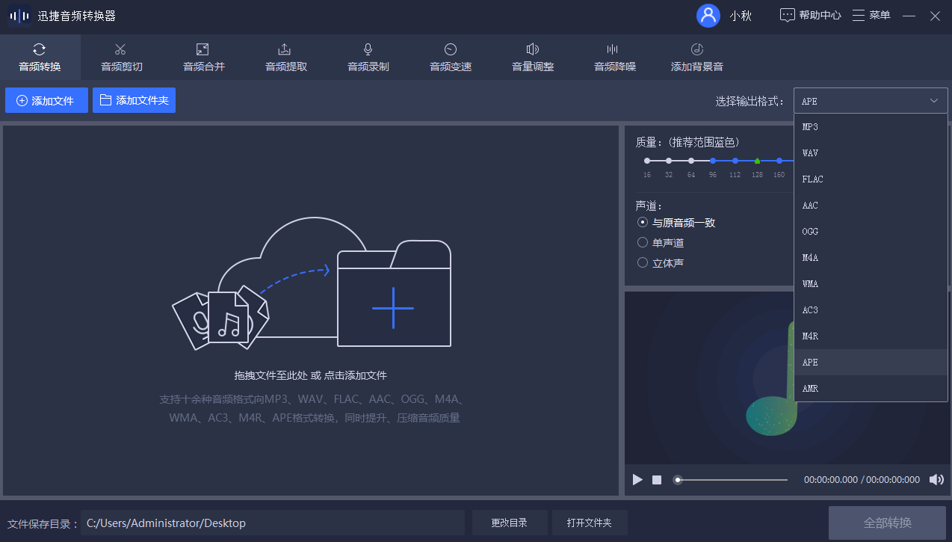Click the 打开文件夹 button
Viewport: 952px width, 542px height.
590,523
